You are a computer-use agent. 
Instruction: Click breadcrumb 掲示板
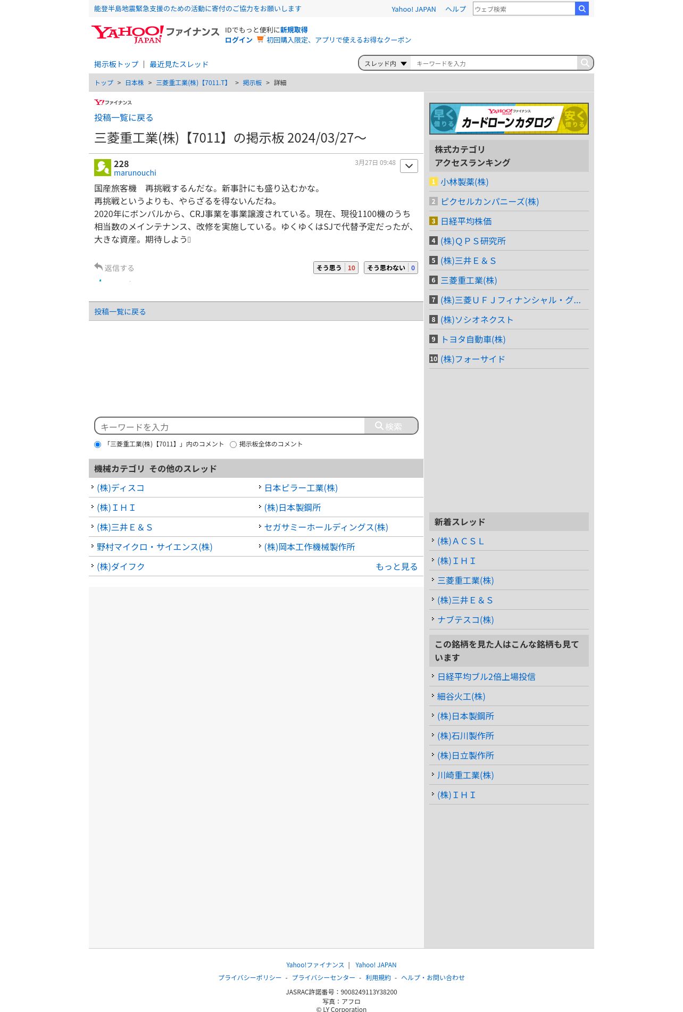252,83
